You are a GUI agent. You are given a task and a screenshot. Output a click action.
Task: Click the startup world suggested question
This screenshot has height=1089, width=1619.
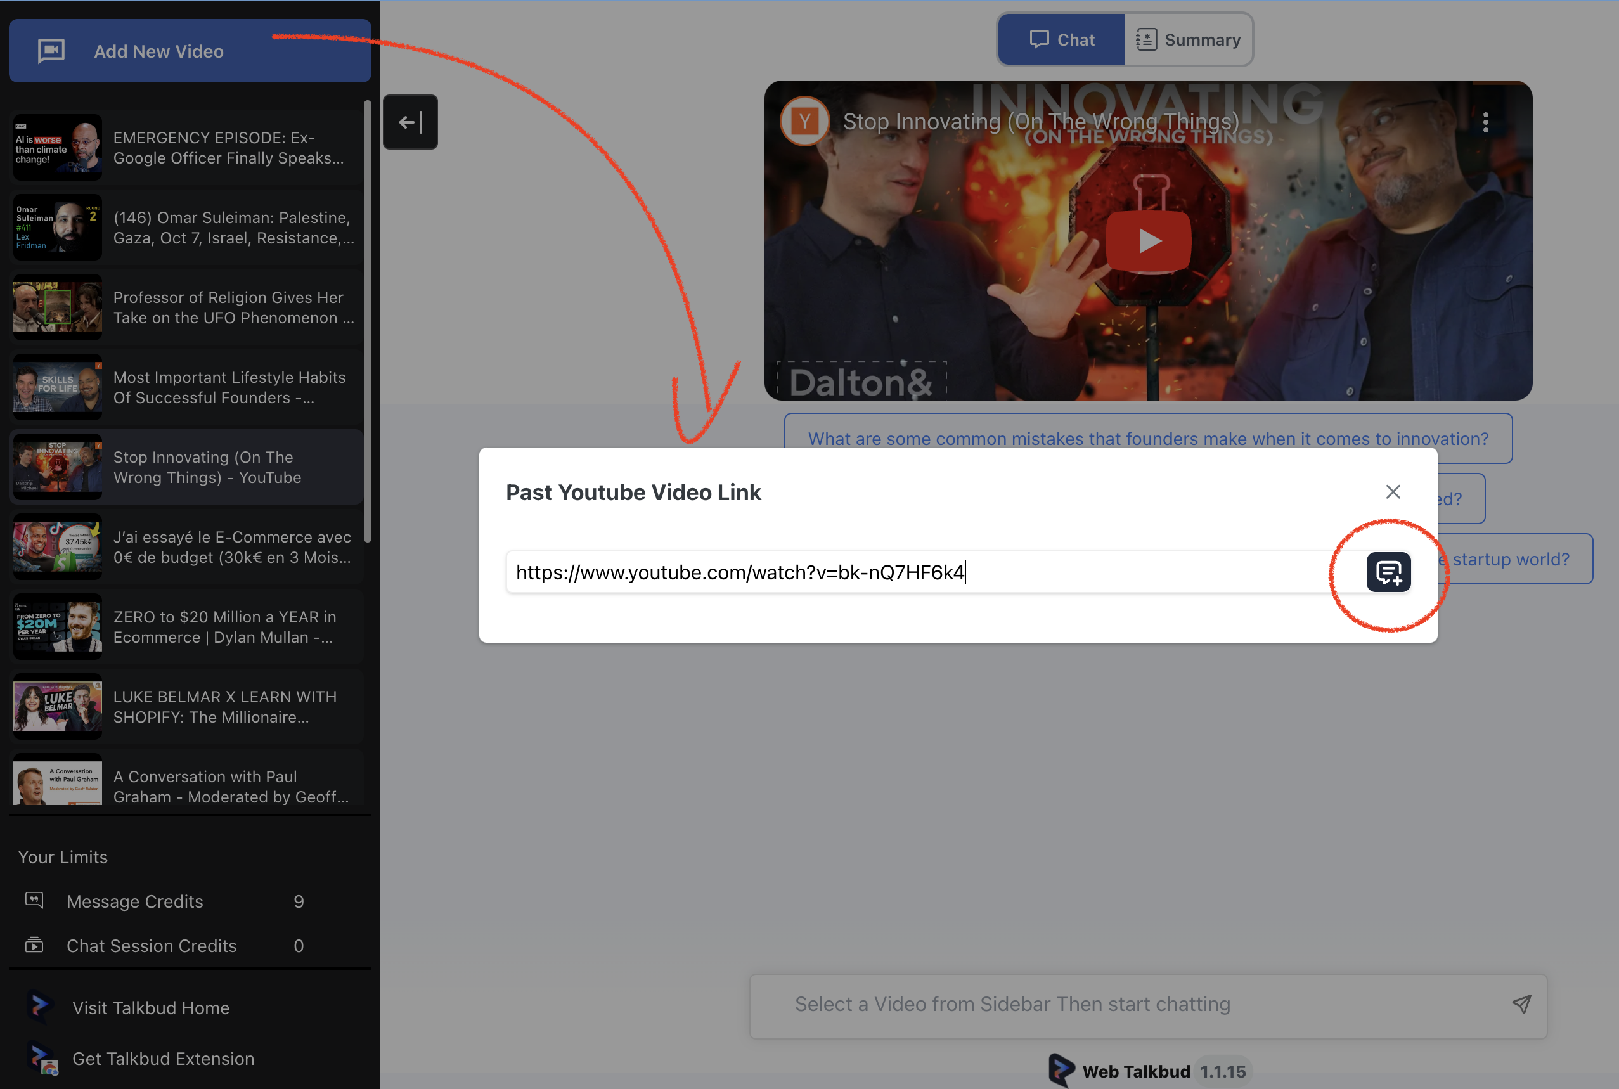(x=1515, y=559)
